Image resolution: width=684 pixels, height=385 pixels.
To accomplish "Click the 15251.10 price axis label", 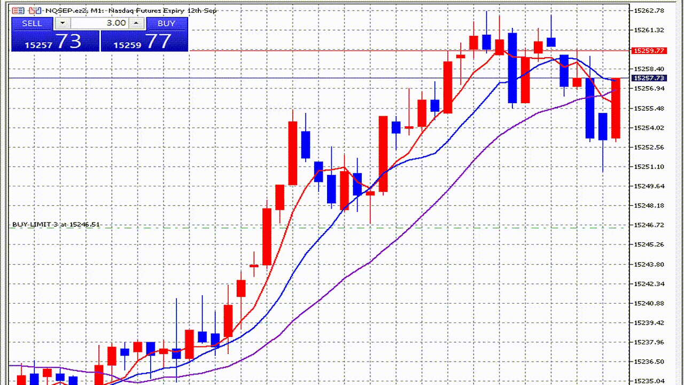I will 649,167.
